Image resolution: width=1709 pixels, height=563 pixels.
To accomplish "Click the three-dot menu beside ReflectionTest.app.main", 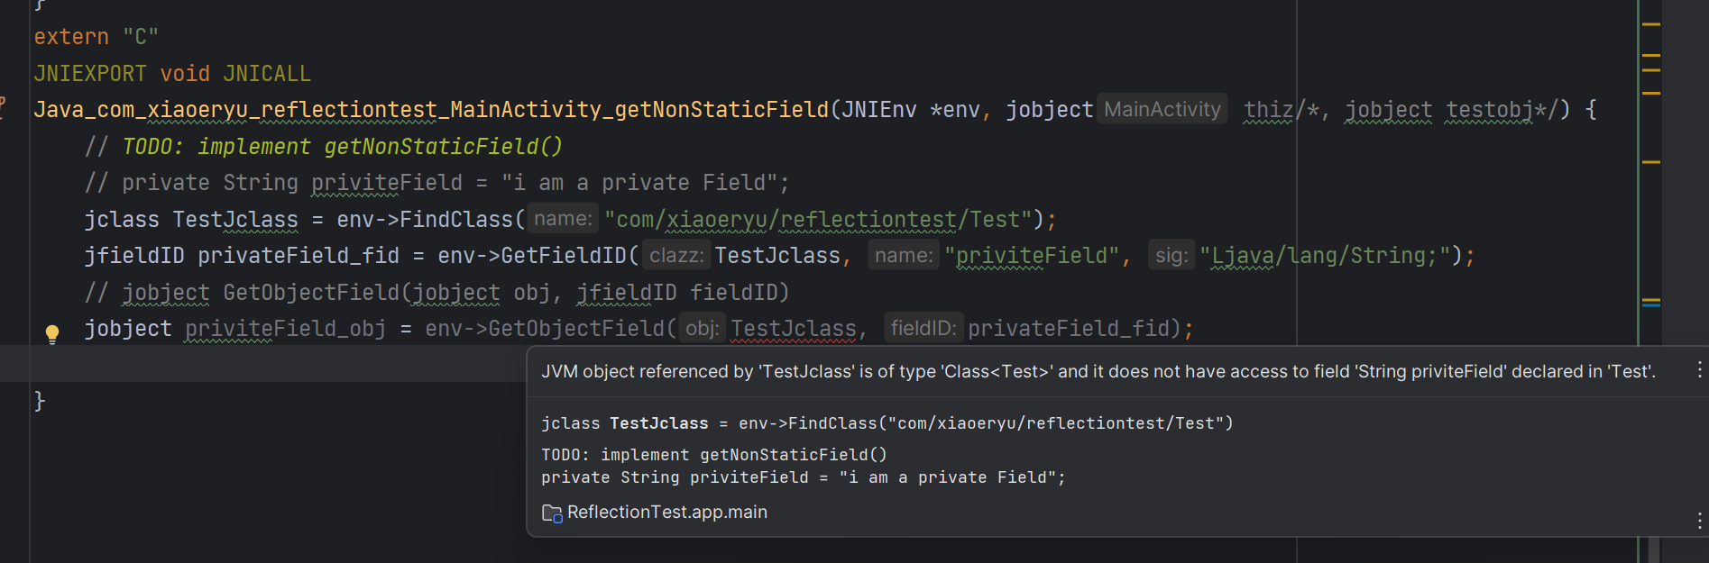I will (1699, 520).
